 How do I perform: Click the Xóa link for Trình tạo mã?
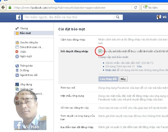pos(139,67)
